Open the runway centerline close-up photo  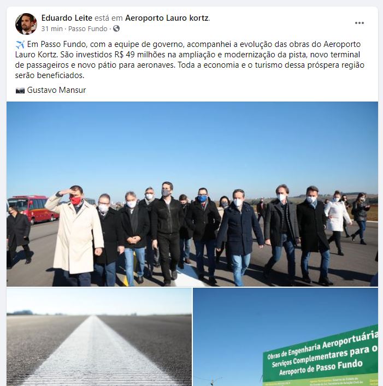point(99,337)
